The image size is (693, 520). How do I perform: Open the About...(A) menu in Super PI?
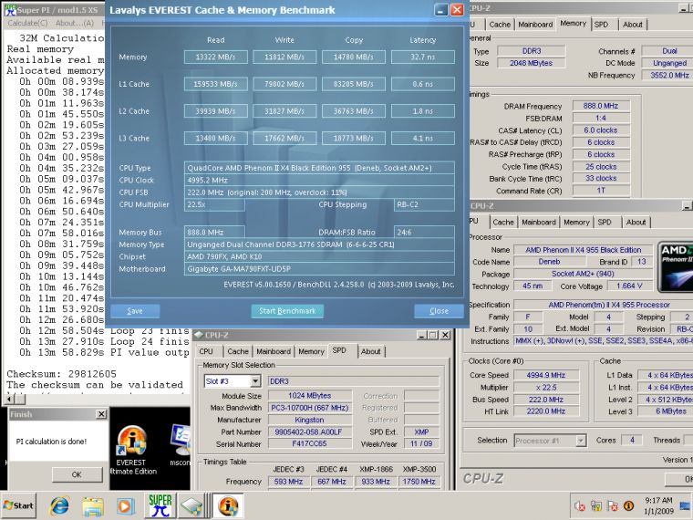75,23
